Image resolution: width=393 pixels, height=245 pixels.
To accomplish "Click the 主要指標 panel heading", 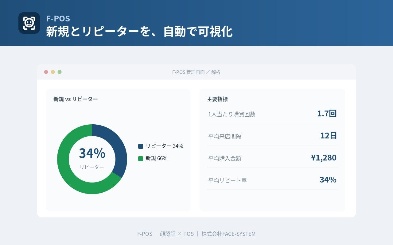I will click(217, 99).
